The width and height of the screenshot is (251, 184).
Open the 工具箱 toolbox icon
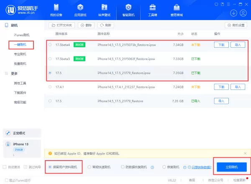click(152, 8)
